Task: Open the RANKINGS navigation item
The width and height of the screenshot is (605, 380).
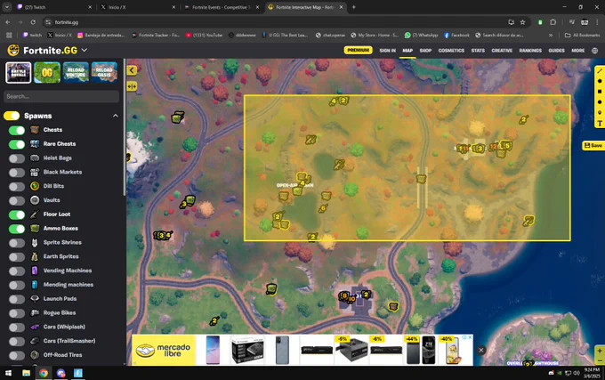Action: pyautogui.click(x=530, y=51)
